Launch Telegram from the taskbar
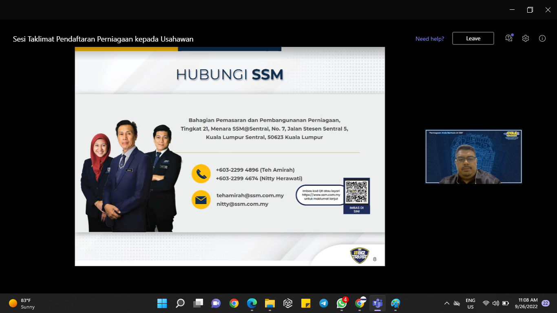The height and width of the screenshot is (313, 557). (324, 303)
